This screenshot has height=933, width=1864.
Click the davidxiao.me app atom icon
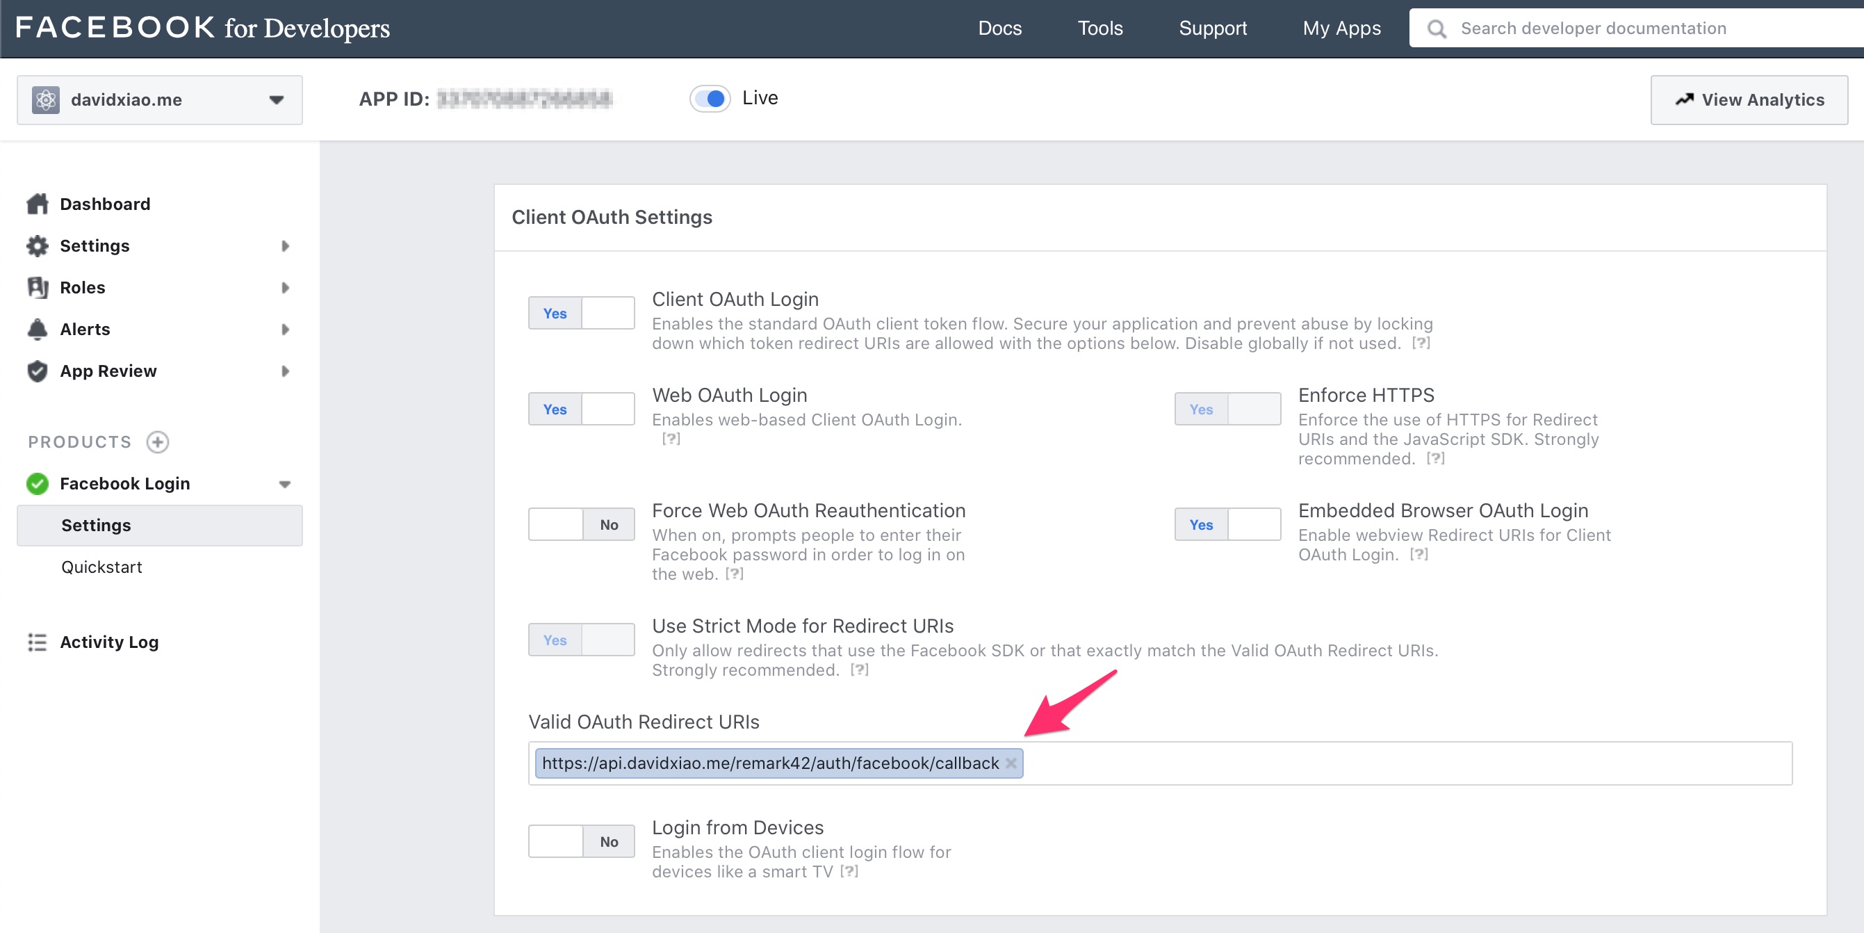pos(46,100)
